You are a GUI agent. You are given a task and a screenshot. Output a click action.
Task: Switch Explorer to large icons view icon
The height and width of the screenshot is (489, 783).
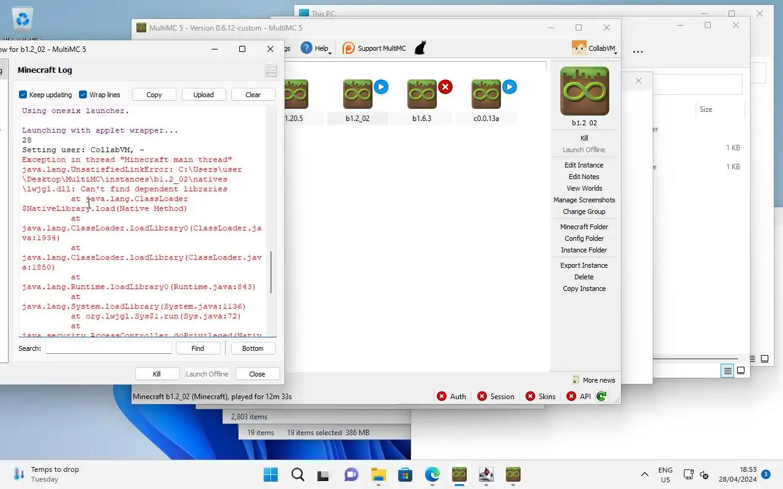(x=741, y=370)
